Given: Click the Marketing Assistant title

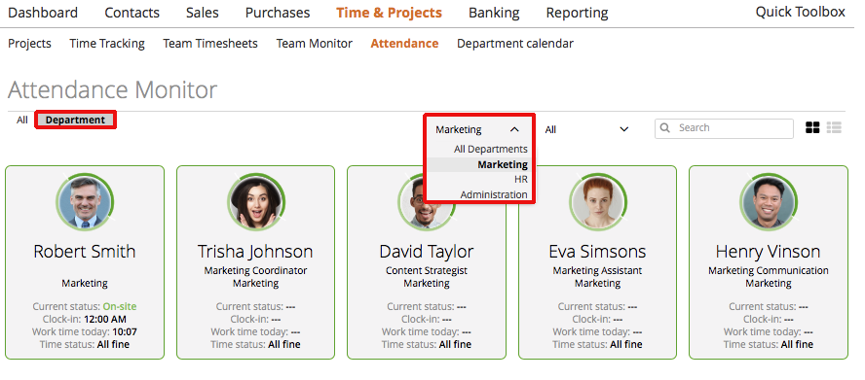Looking at the screenshot, I should click(x=597, y=270).
